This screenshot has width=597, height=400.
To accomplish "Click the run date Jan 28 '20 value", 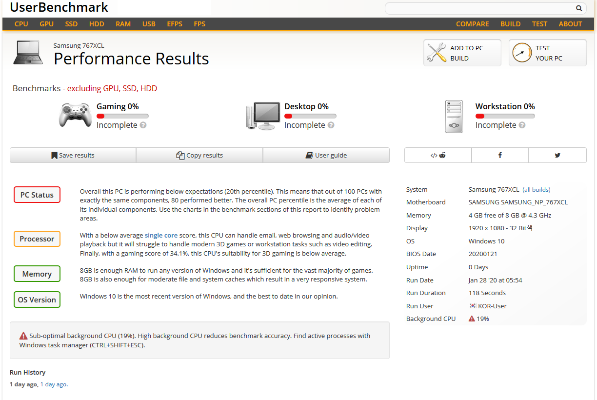I will tap(496, 280).
